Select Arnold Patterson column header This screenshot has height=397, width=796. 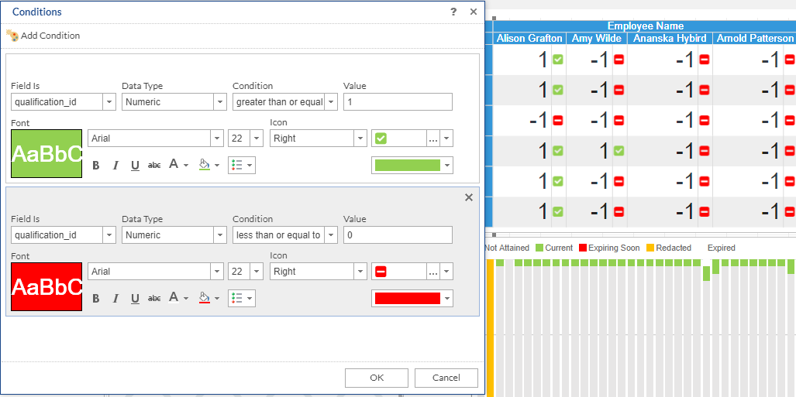point(754,39)
